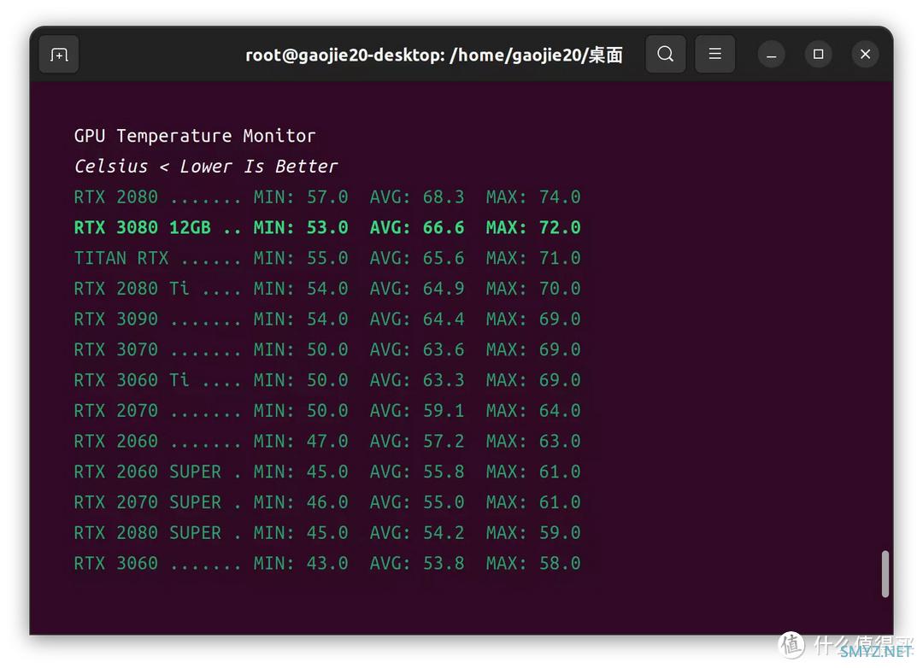Click the MIN value 57.0

coord(327,197)
